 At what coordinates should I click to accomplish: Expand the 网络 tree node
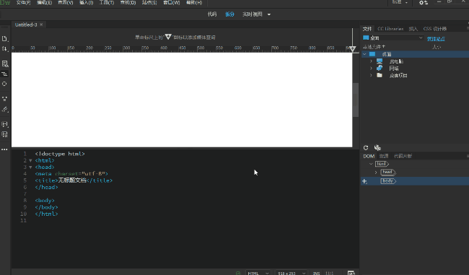click(371, 69)
